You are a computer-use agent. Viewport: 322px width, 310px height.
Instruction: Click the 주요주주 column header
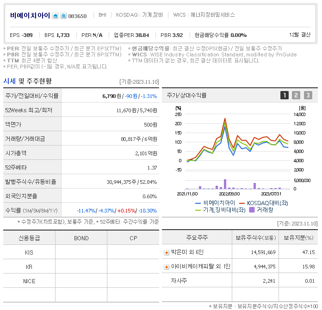pyautogui.click(x=197, y=237)
